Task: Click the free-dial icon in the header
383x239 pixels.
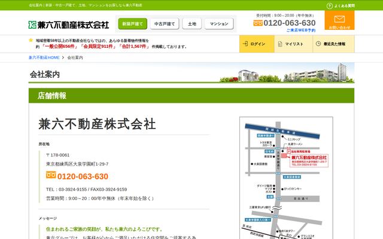Action: [x=258, y=23]
